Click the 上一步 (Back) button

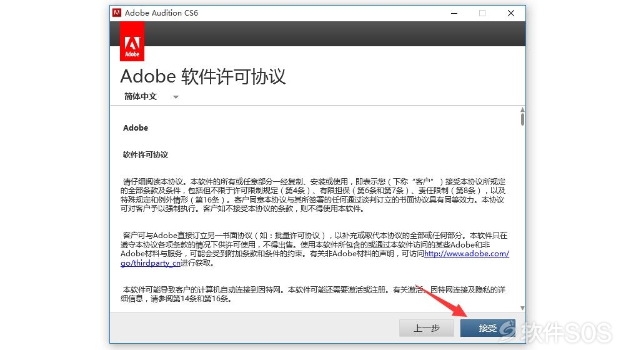point(427,328)
